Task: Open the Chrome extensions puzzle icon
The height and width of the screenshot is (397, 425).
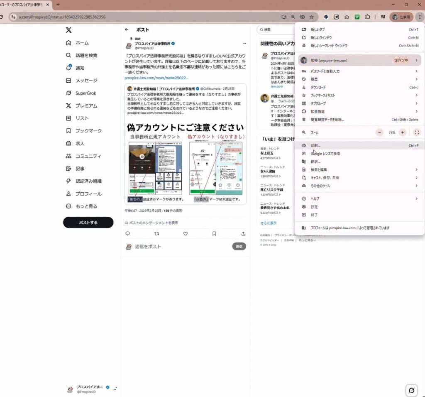Action: (368, 17)
